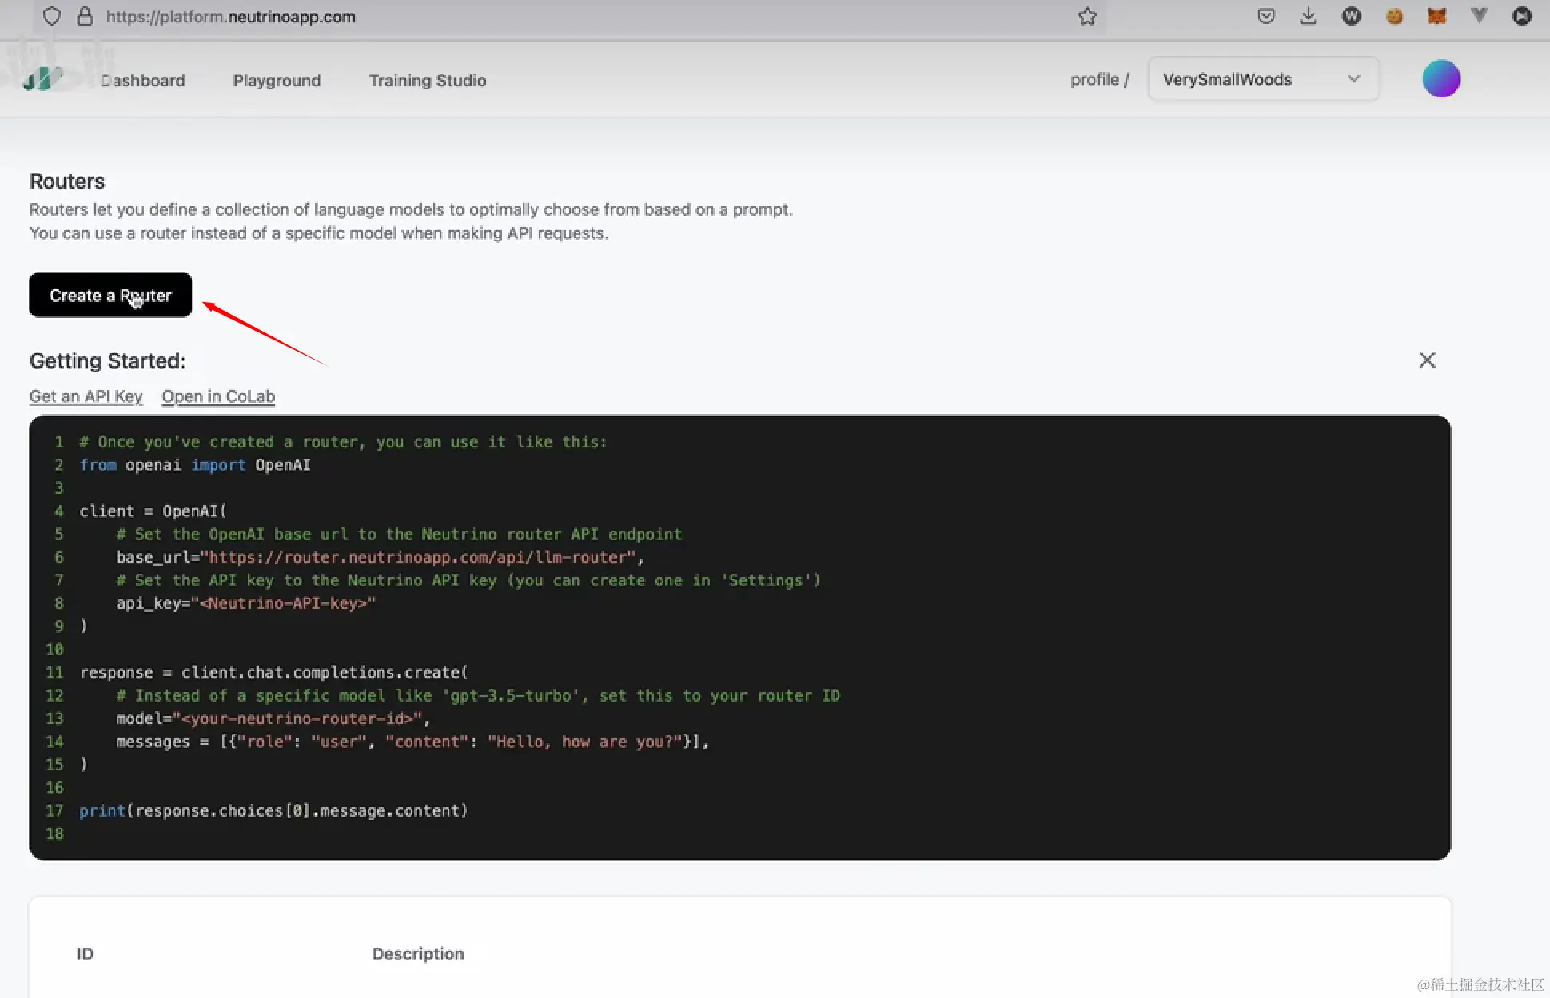Follow the Get an API Key link

click(x=86, y=396)
